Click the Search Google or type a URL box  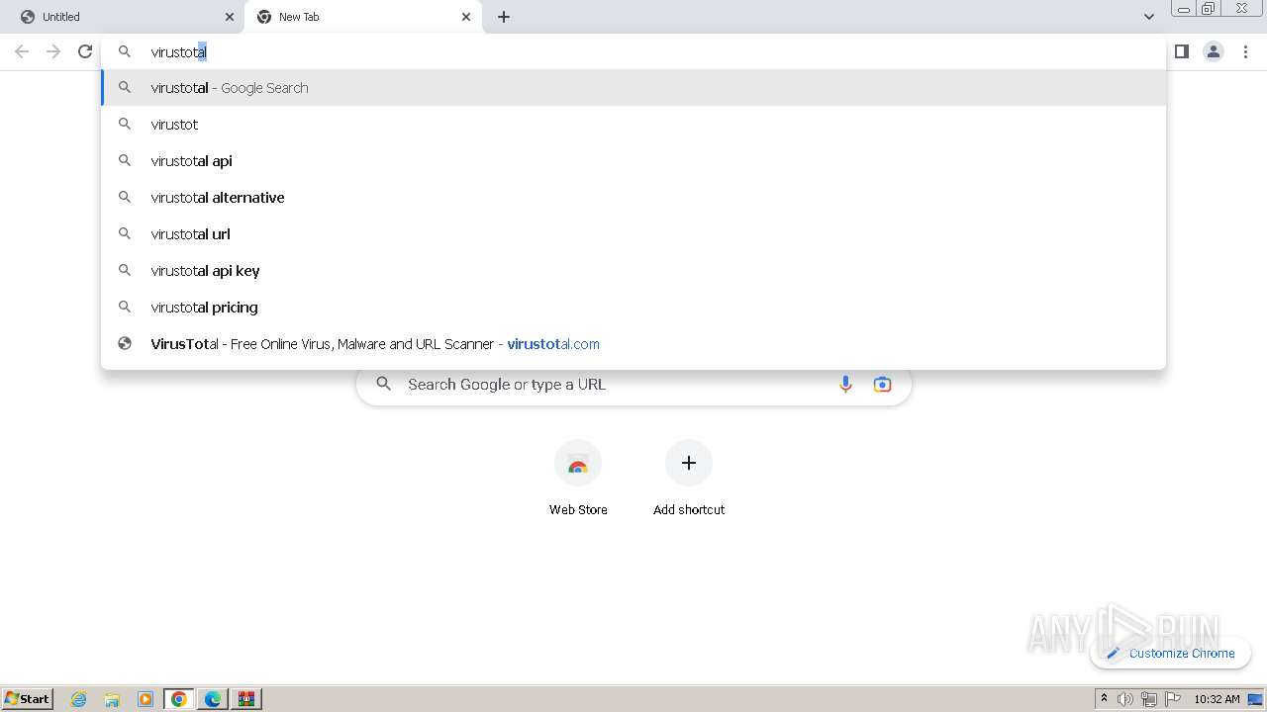pyautogui.click(x=633, y=385)
